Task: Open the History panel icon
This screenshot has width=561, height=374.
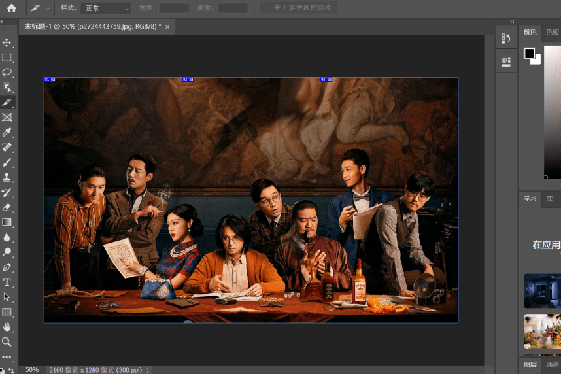Action: 505,39
